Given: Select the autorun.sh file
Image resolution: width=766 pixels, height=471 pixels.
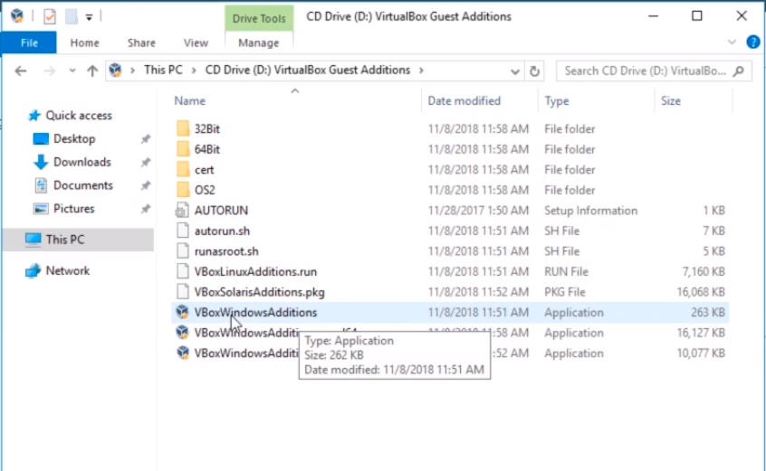Looking at the screenshot, I should 222,231.
